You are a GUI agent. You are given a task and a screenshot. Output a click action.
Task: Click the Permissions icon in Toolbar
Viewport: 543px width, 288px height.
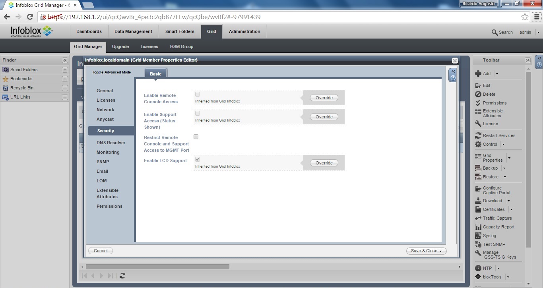point(478,103)
